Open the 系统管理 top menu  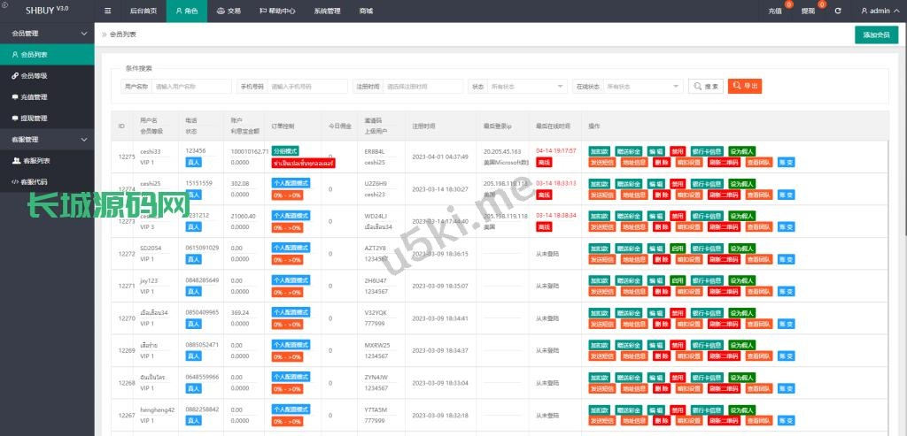327,11
